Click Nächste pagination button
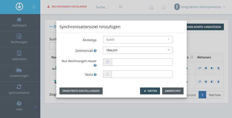 (215, 95)
